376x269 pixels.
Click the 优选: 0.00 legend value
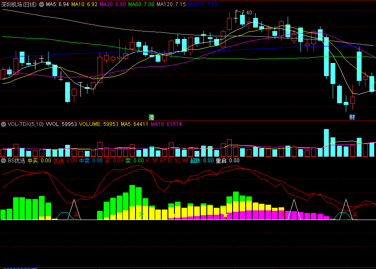65,161
